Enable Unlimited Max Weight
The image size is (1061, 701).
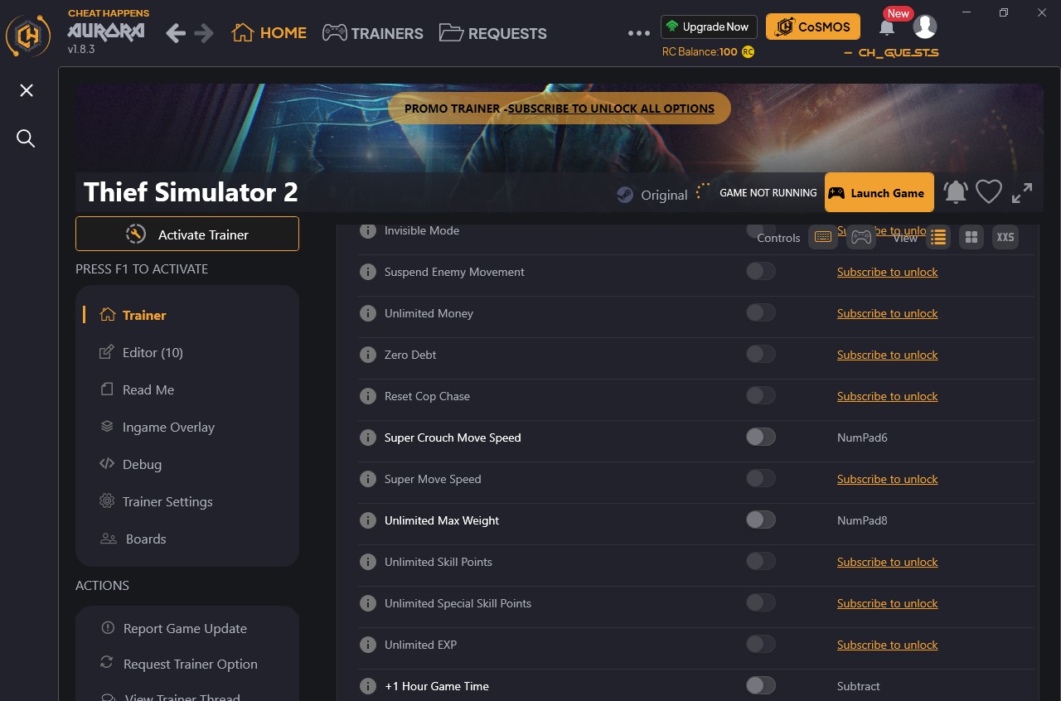761,520
